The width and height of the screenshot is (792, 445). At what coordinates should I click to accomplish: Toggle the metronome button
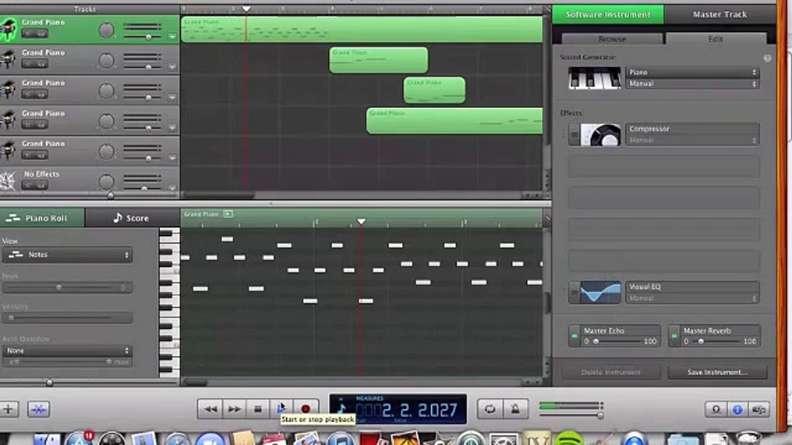515,409
